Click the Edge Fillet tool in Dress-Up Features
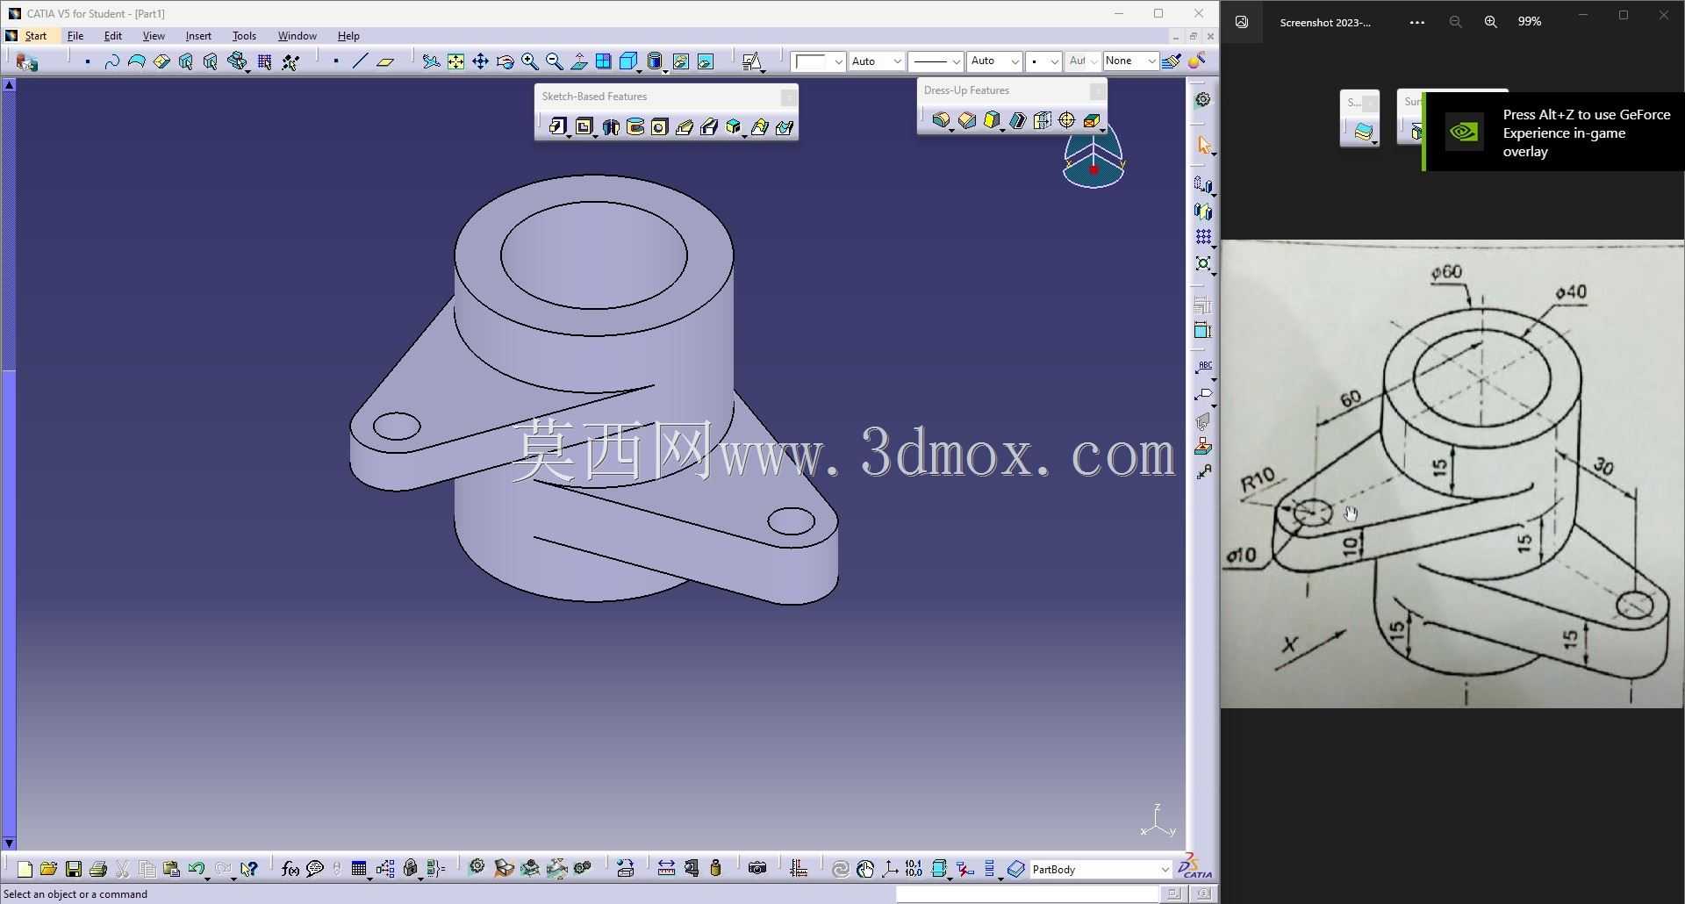 click(941, 120)
